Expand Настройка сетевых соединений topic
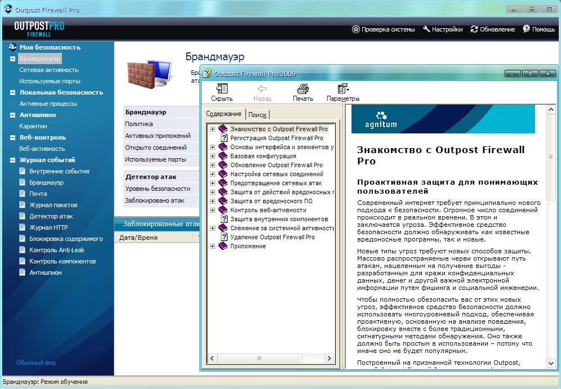This screenshot has width=561, height=389. click(212, 174)
